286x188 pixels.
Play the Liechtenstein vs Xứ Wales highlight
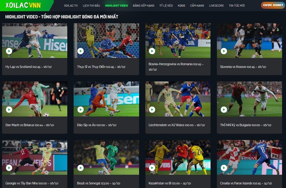[x=152, y=110]
